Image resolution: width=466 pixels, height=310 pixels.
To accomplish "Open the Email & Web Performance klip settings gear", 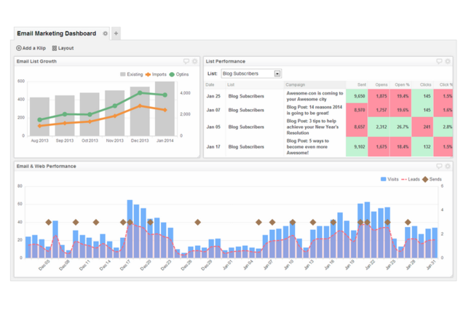I will click(x=448, y=167).
